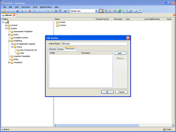The width and height of the screenshot is (176, 132).
Task: Click the horizontal scrollbar thumb
Action: click(98, 125)
